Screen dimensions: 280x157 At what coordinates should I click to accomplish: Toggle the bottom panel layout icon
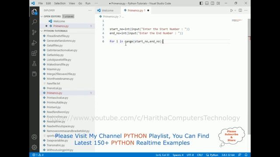point(207,3)
